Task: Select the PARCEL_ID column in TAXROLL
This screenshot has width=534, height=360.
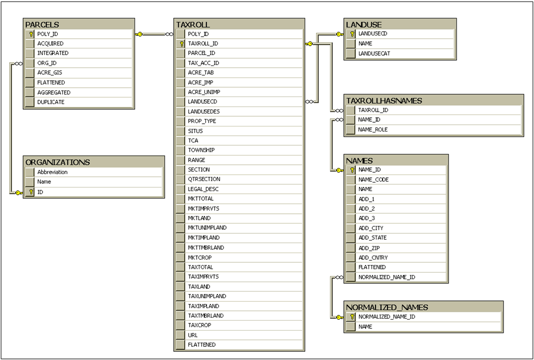Action: coord(239,53)
